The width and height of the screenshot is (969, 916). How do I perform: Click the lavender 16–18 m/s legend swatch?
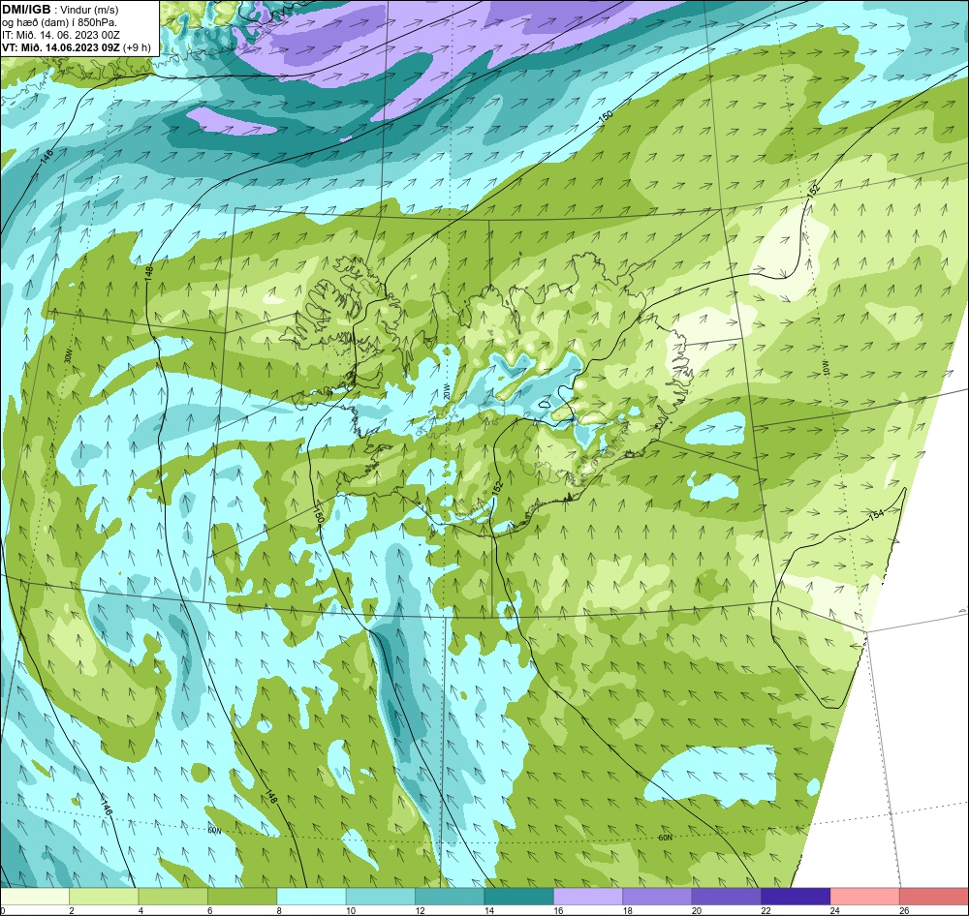coord(588,897)
